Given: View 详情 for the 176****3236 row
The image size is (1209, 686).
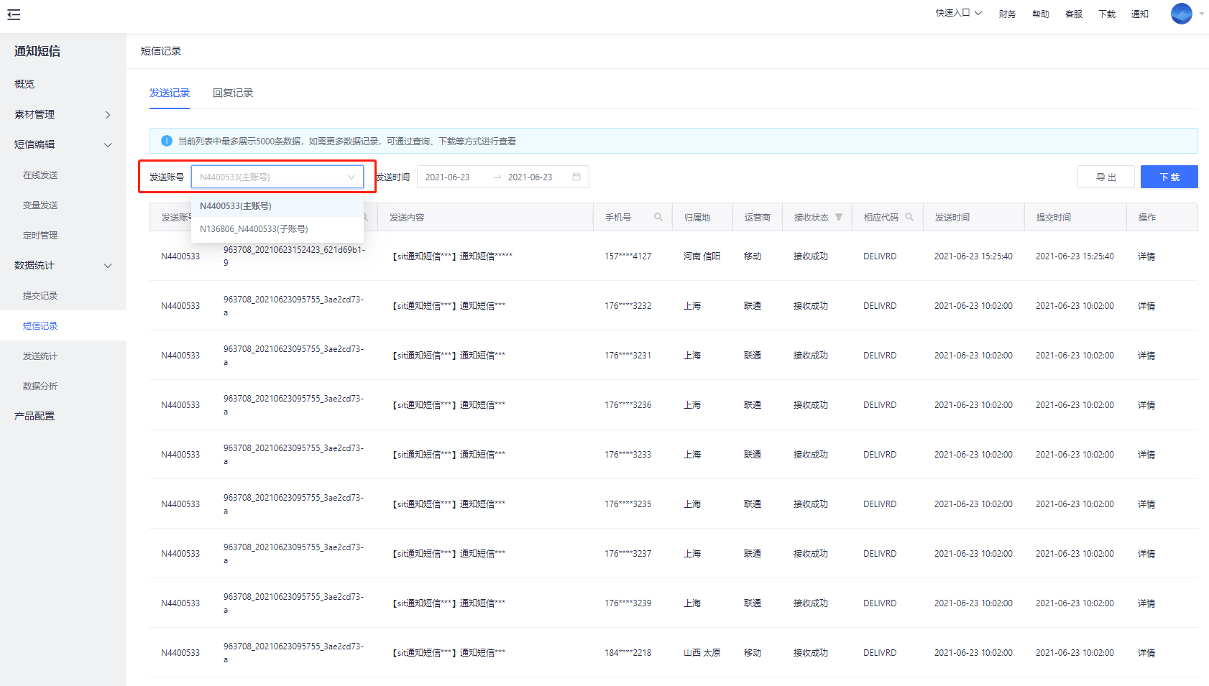Looking at the screenshot, I should pos(1146,404).
